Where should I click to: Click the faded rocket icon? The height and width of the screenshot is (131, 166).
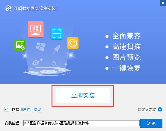[x=57, y=50]
